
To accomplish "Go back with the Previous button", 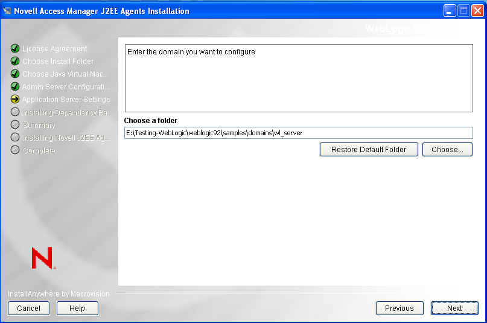I will 399,308.
